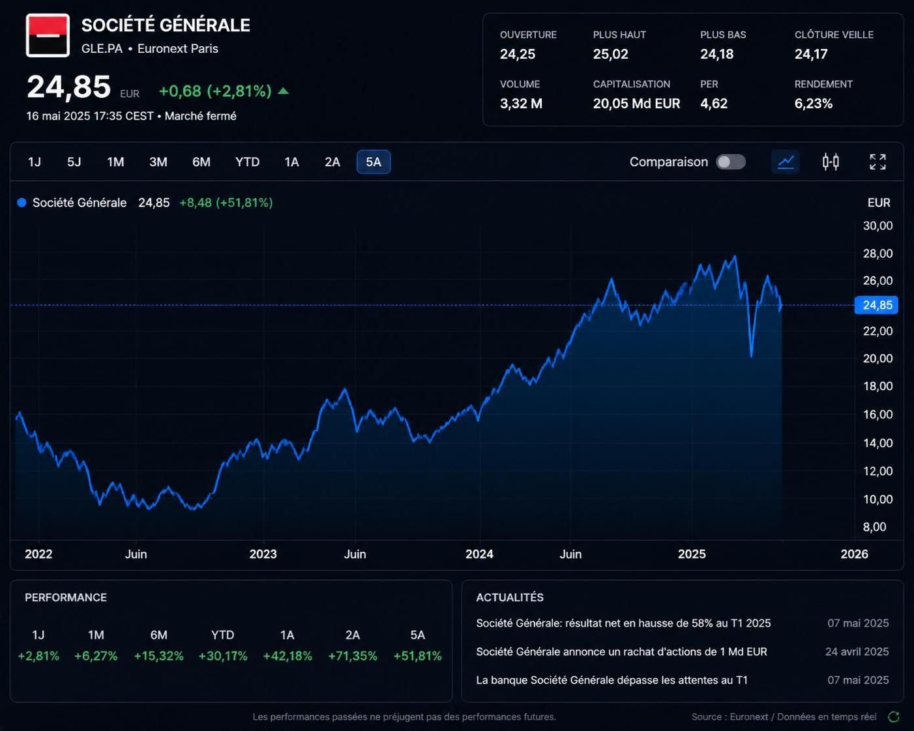Click the PERFORMANCE panel heading

pyautogui.click(x=66, y=597)
